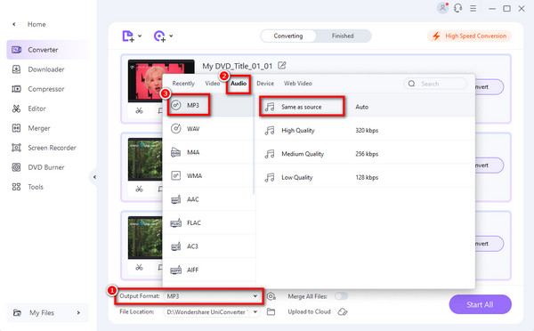Choose Low Quality 128 kbps
Image resolution: width=534 pixels, height=331 pixels.
[x=365, y=177]
